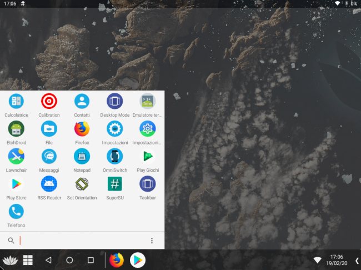The width and height of the screenshot is (361, 270).
Task: Click the lotus start menu button
Action: (10, 261)
